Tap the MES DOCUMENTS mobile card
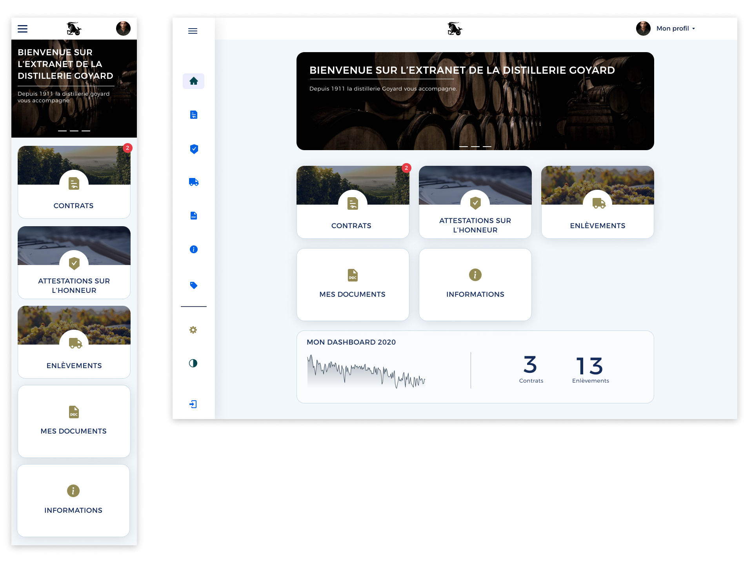753x570 pixels. pos(74,421)
